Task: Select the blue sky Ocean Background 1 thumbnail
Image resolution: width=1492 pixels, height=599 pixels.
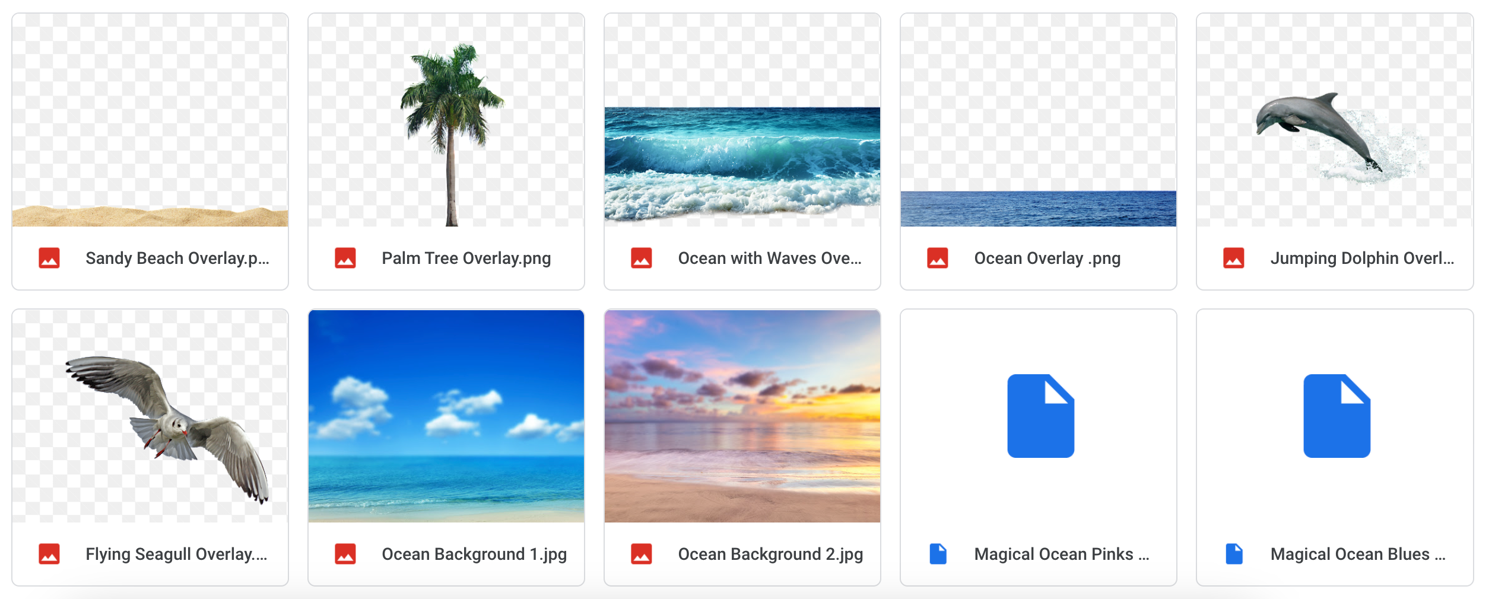Action: (x=446, y=416)
